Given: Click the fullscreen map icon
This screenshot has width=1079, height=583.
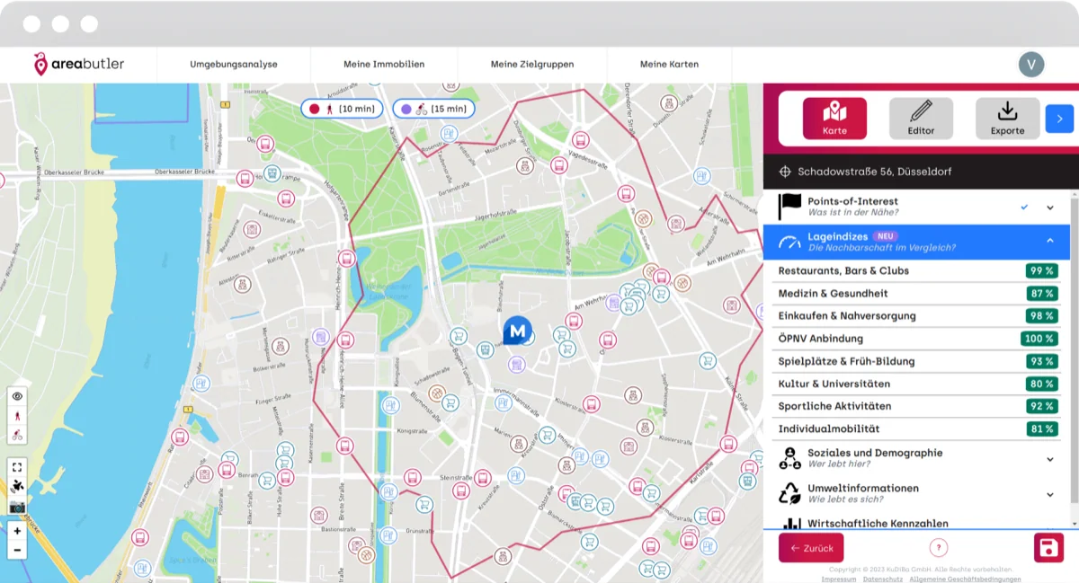Looking at the screenshot, I should [x=17, y=467].
